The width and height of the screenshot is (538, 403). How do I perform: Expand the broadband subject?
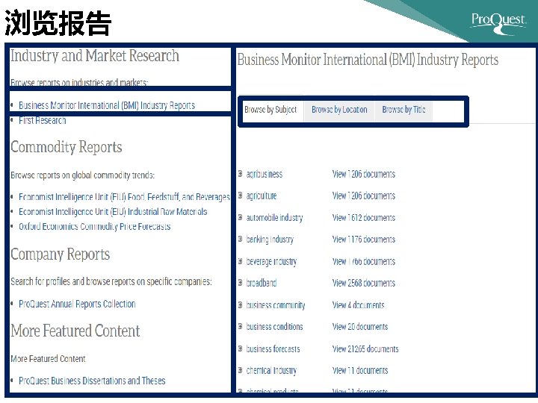240,283
